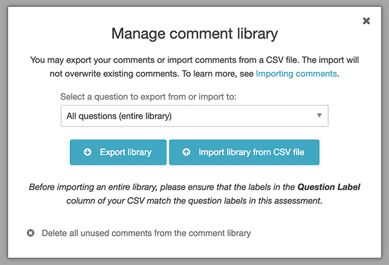Open the 'All questions (entire library)' select box
389x265 pixels.
click(x=187, y=116)
